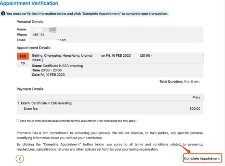Select the Beijing, Chongqing, Hong Kong, Urumqi header row
225x166 pixels.
click(x=117, y=57)
